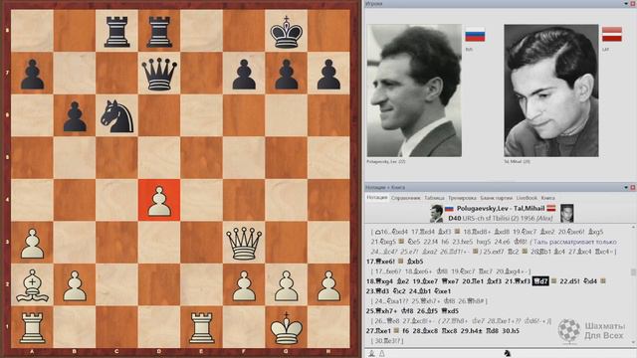Click the diagram marker after 27.Rxe1

click(x=396, y=331)
